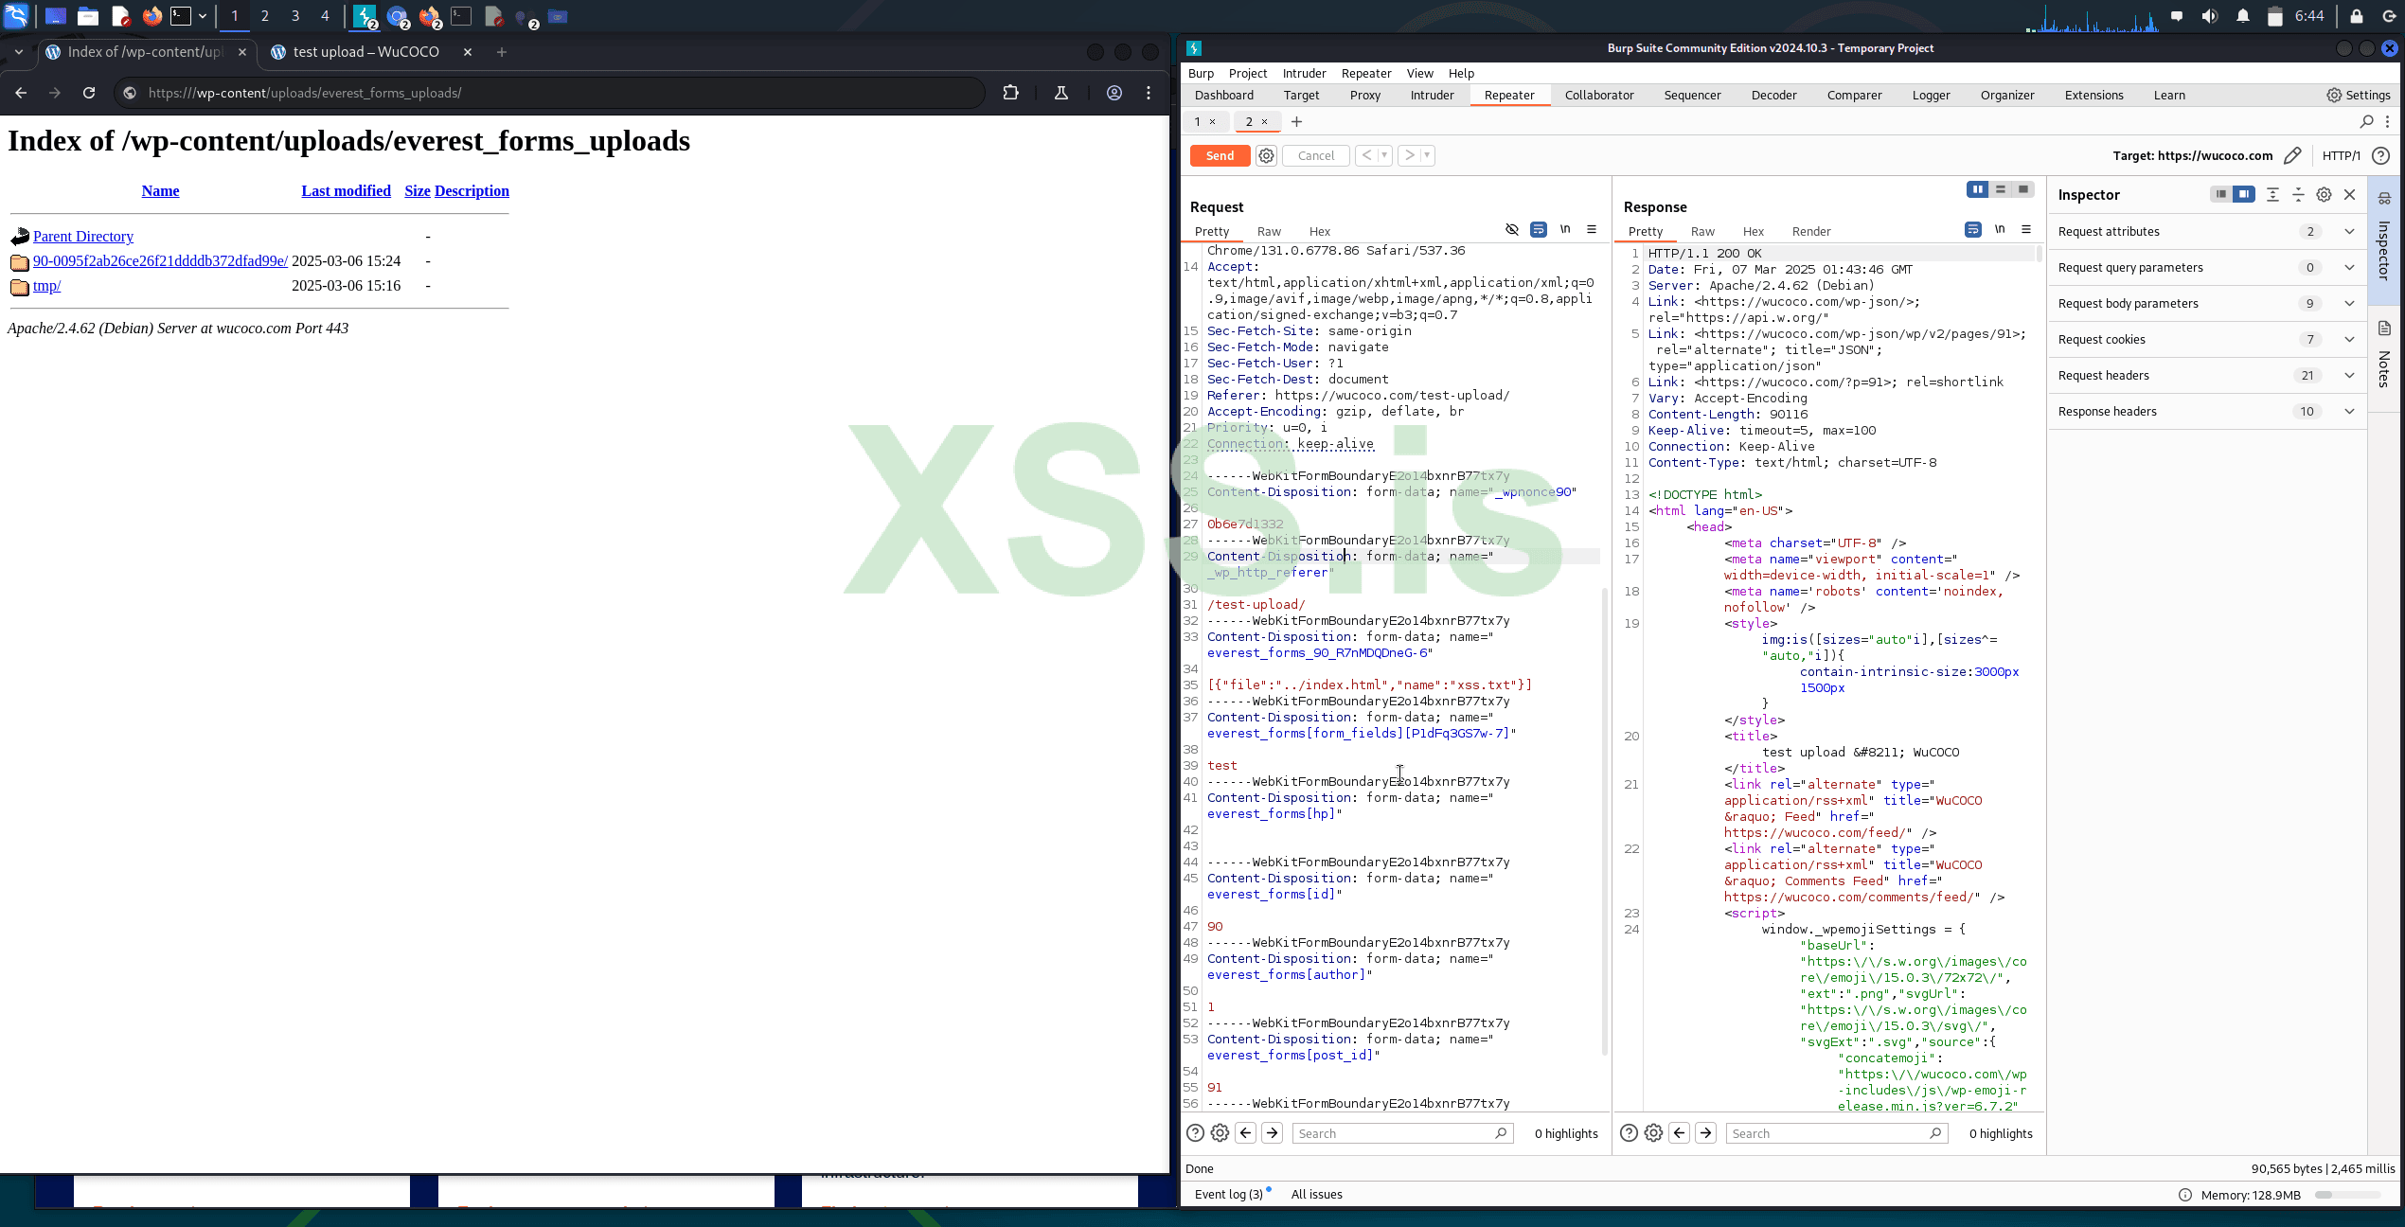Click the Send button

(1220, 155)
